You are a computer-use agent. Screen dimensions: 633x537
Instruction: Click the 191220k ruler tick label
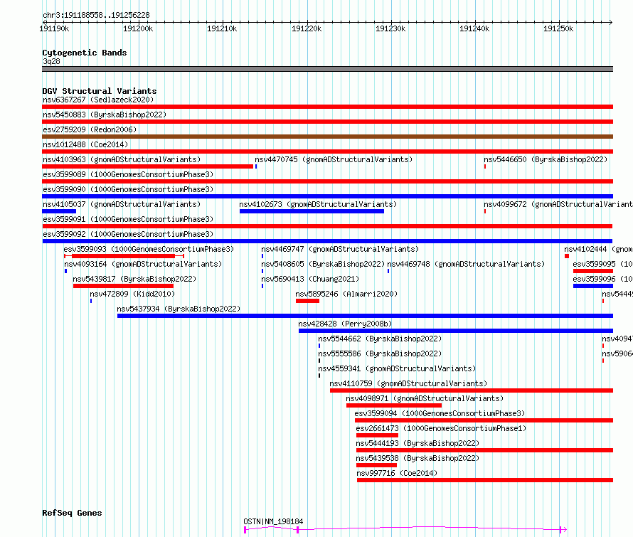(307, 28)
